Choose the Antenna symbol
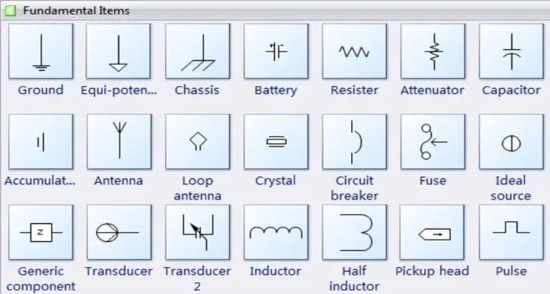 [x=120, y=142]
